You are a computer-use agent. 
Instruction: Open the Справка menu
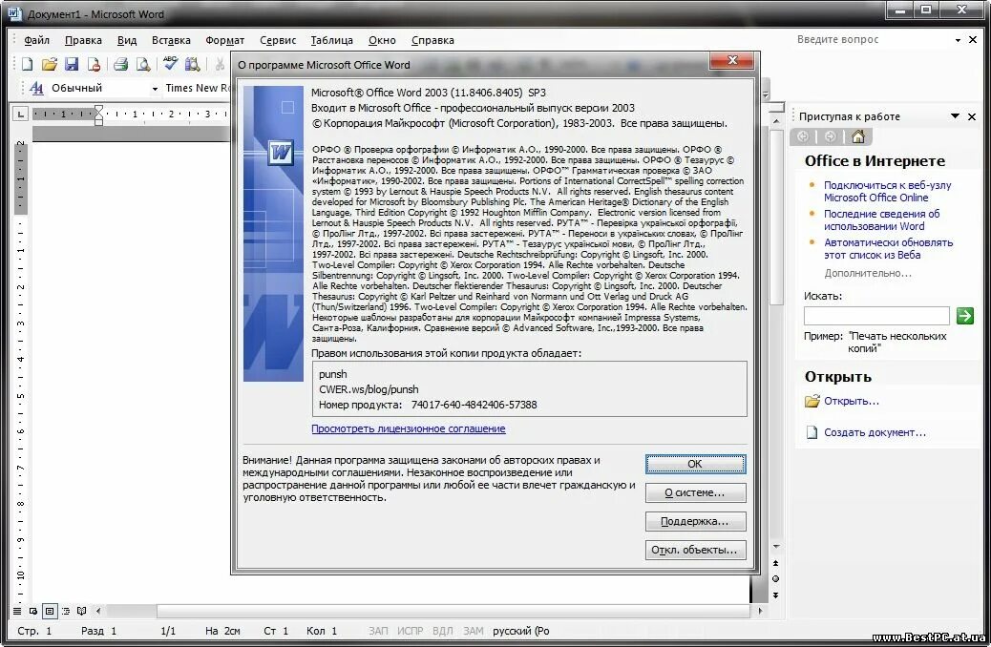click(x=432, y=40)
